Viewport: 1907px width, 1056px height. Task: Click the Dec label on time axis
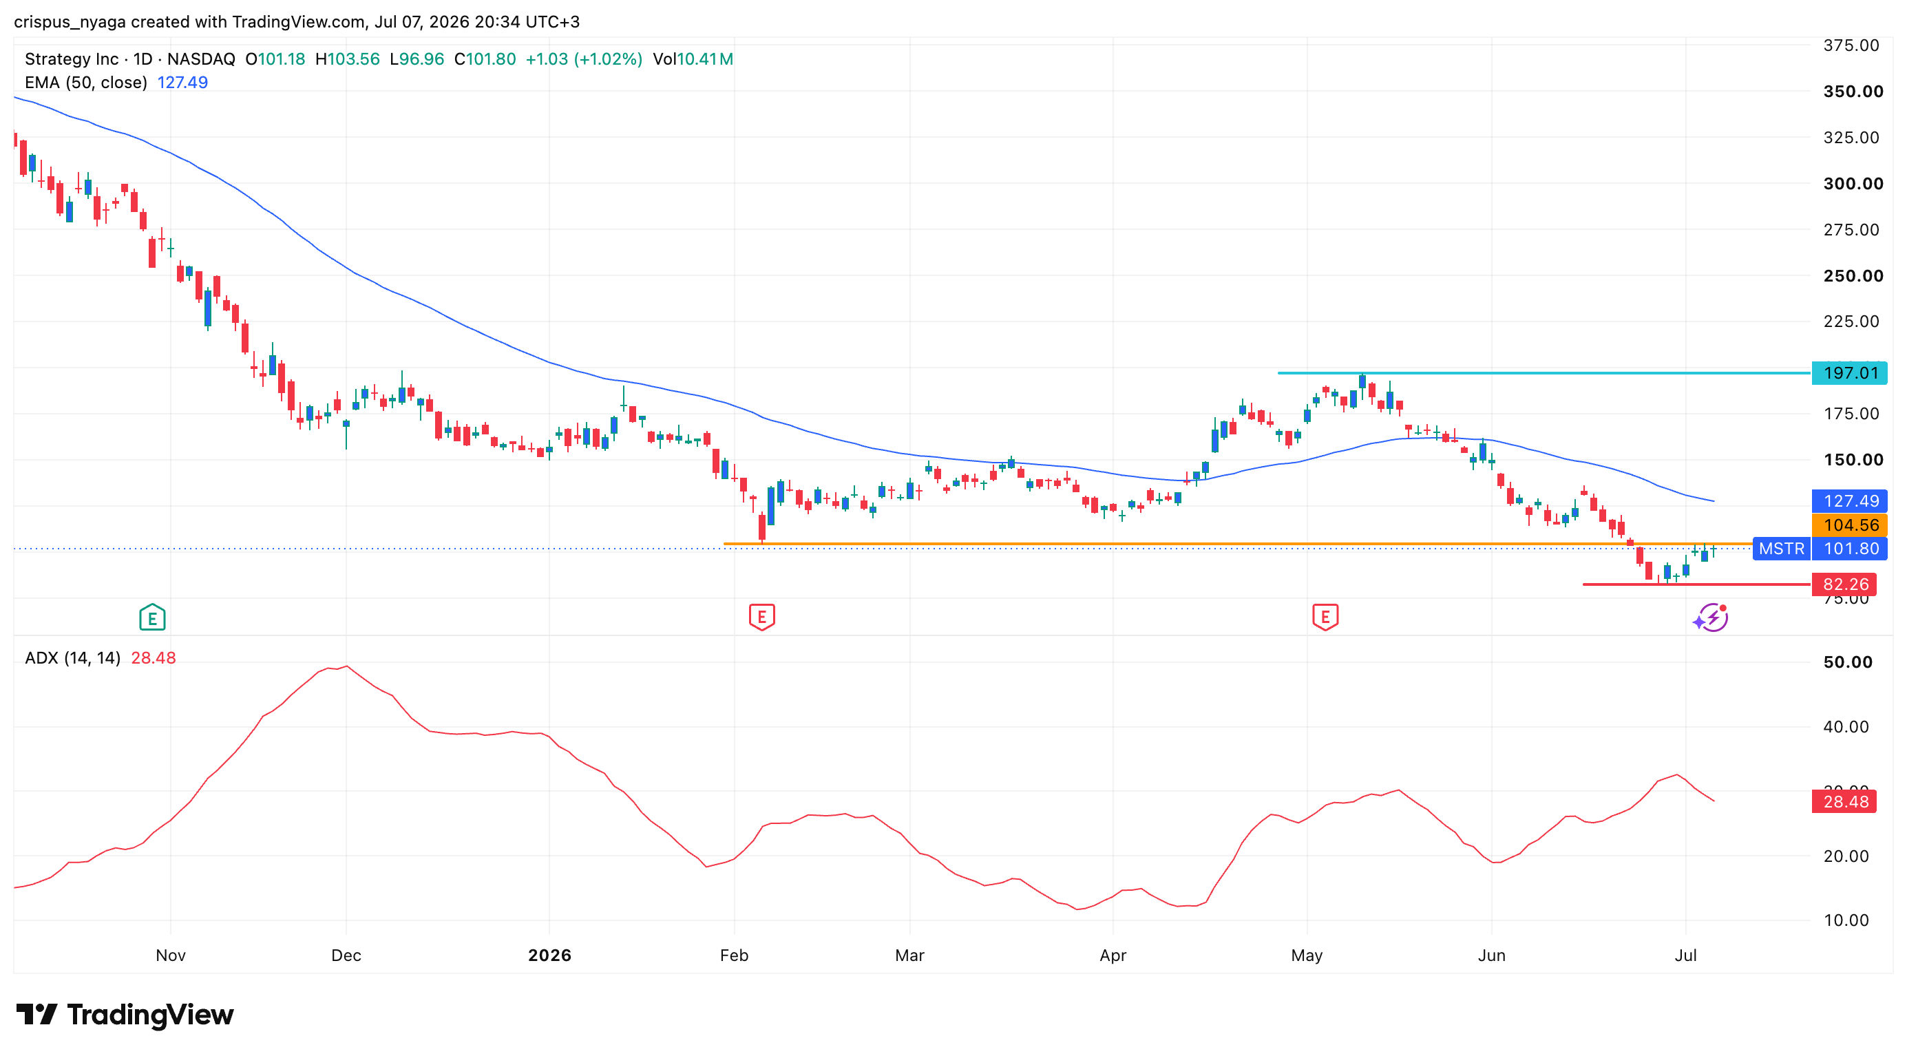(346, 955)
